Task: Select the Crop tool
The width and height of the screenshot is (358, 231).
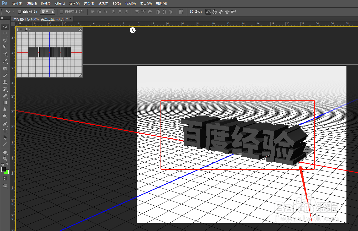Action: click(5, 54)
